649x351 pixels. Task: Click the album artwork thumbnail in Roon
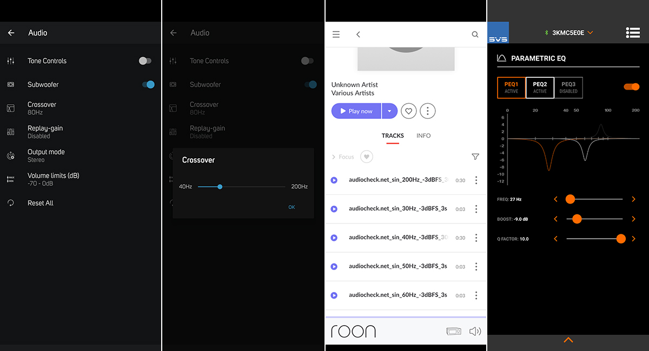[406, 58]
